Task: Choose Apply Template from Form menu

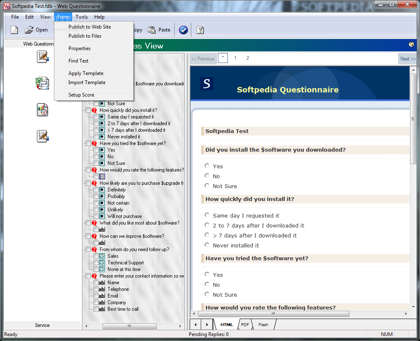Action: point(86,73)
